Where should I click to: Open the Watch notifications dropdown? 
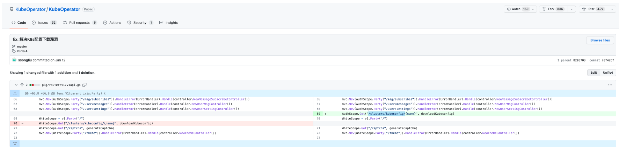click(x=520, y=9)
